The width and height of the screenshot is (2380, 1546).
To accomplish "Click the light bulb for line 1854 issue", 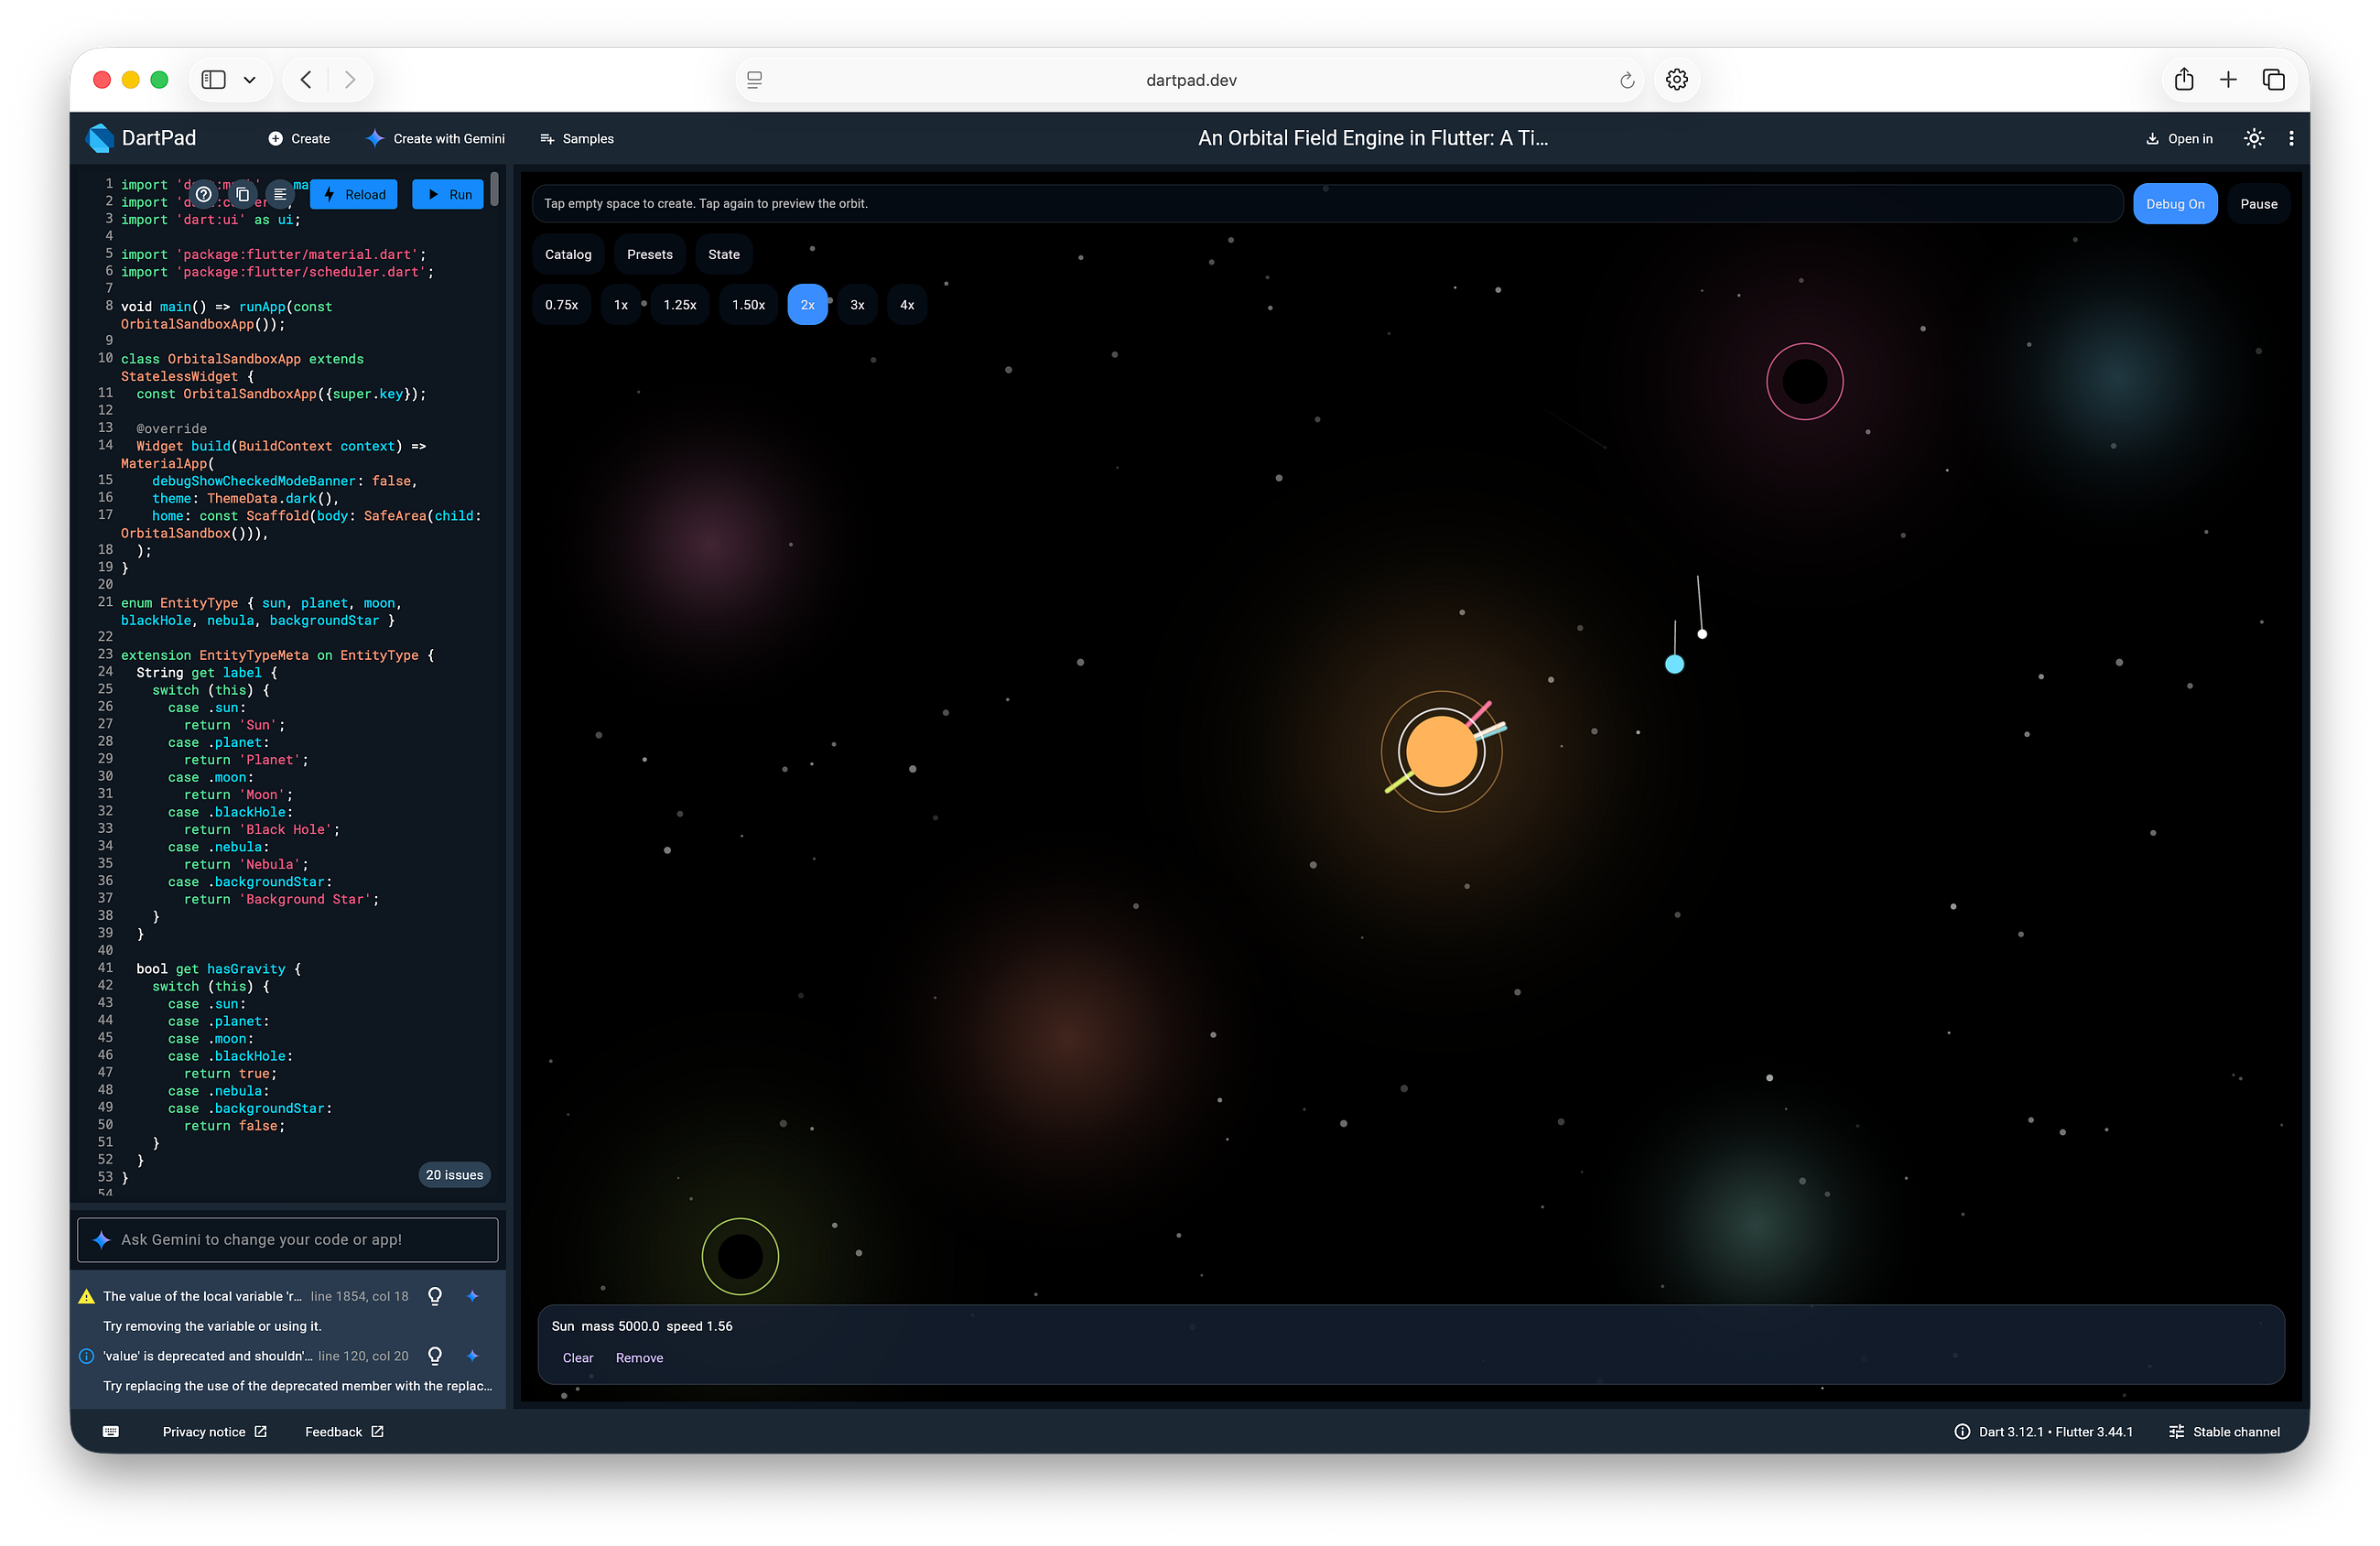I will pos(435,1296).
